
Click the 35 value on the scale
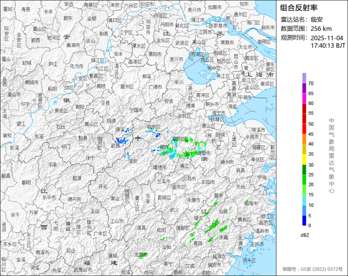click(311, 154)
